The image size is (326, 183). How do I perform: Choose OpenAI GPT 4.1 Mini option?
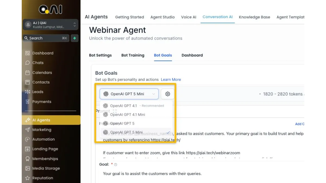coord(136,114)
